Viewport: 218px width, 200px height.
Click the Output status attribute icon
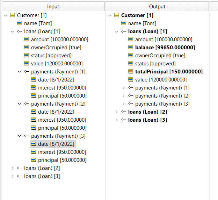[x=131, y=64]
